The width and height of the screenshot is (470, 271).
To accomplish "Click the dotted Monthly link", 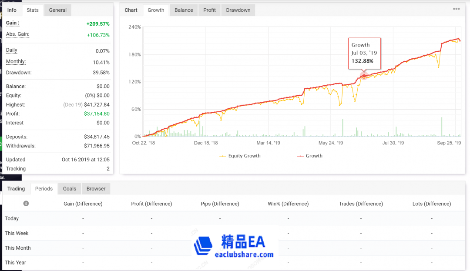I will pos(16,61).
